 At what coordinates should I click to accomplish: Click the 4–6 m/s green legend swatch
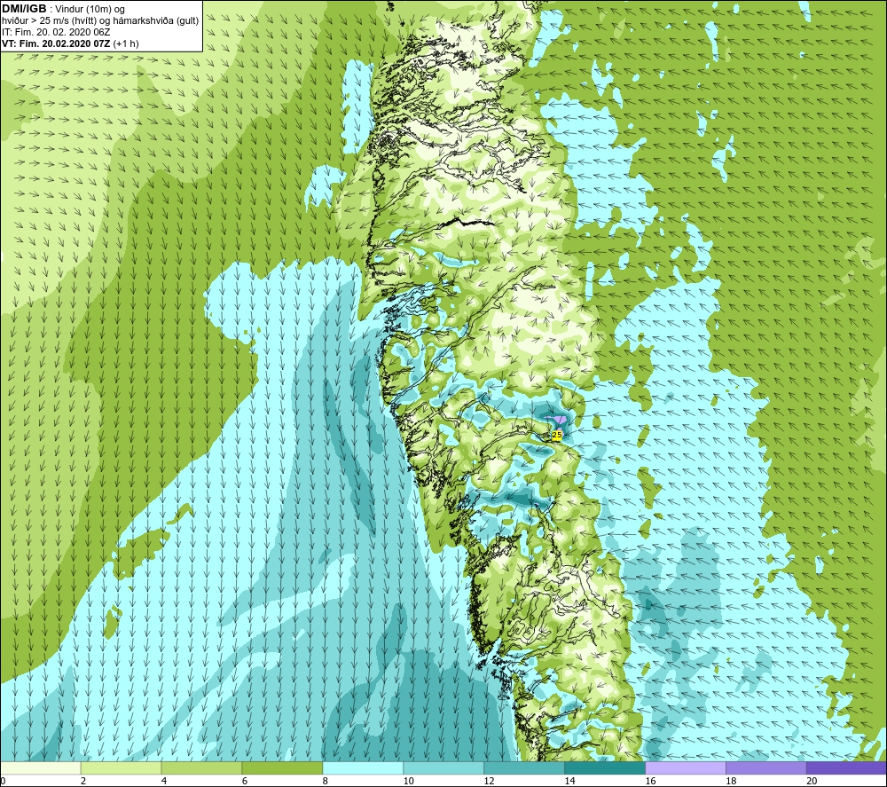(x=201, y=767)
